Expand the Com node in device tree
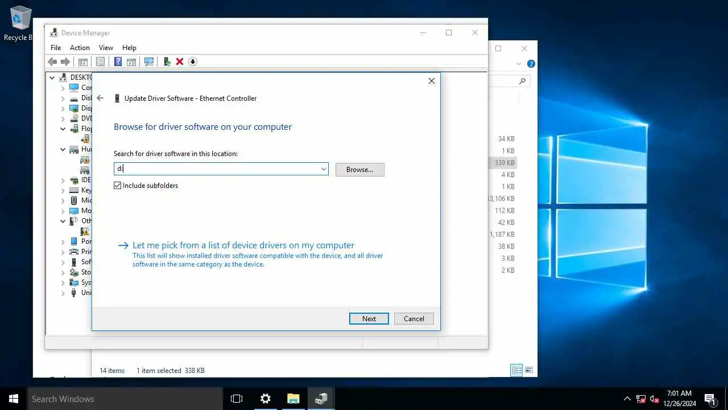Screen dimensions: 728x410 click(63, 88)
